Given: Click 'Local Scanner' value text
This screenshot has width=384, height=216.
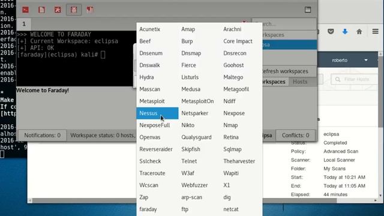Looking at the screenshot, I should click(339, 160).
